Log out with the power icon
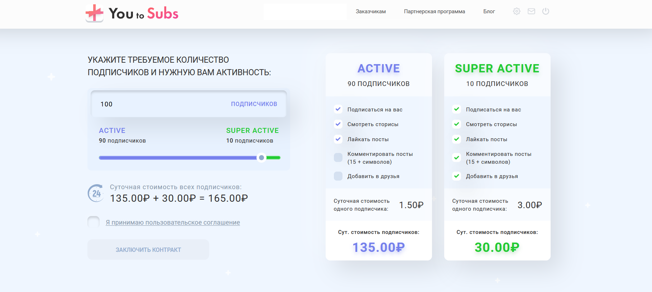This screenshot has height=292, width=652. (546, 11)
